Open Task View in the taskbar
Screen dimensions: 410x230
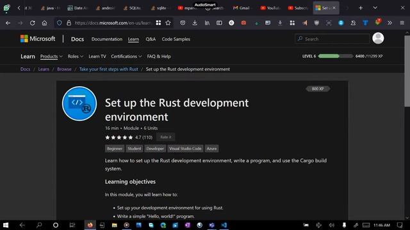72,225
